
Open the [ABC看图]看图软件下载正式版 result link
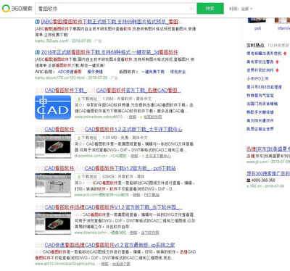pyautogui.click(x=109, y=22)
